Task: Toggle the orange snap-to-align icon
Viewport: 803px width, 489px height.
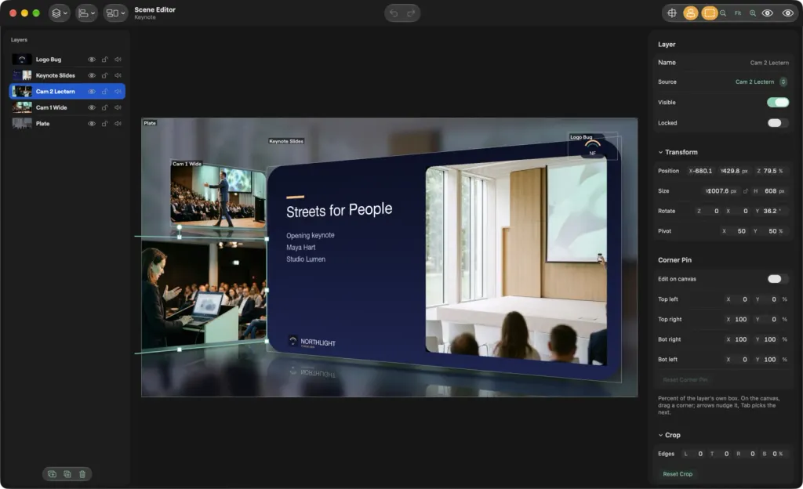Action: coord(690,13)
